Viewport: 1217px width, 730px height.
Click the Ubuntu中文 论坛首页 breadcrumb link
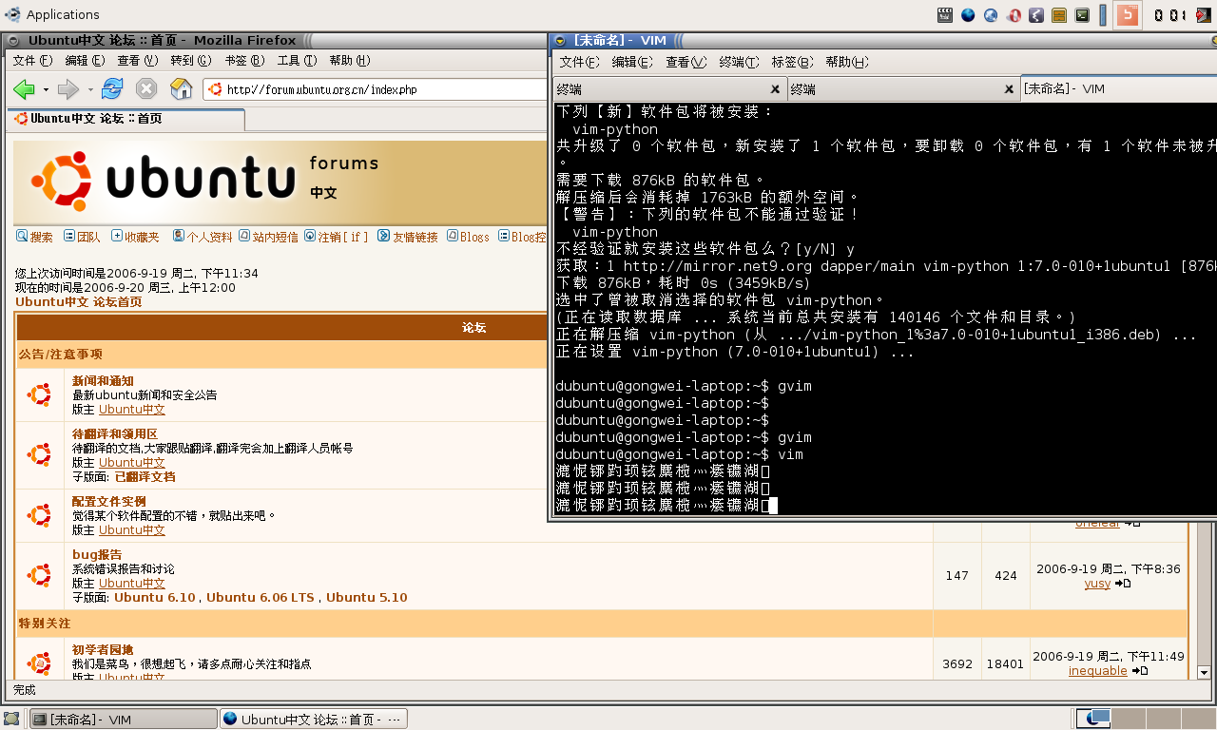tap(78, 301)
